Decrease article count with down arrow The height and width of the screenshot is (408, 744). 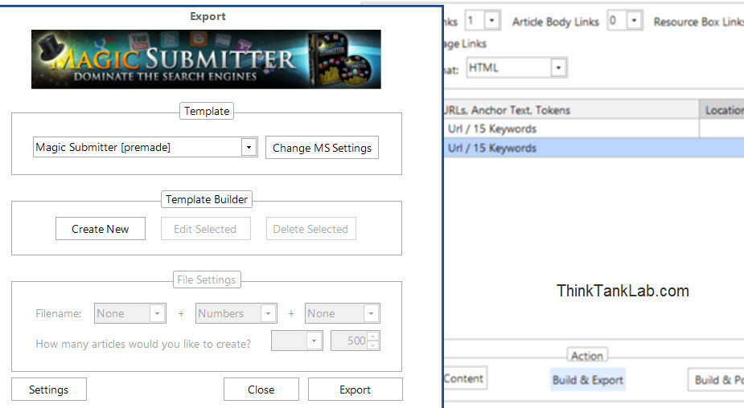tap(373, 345)
